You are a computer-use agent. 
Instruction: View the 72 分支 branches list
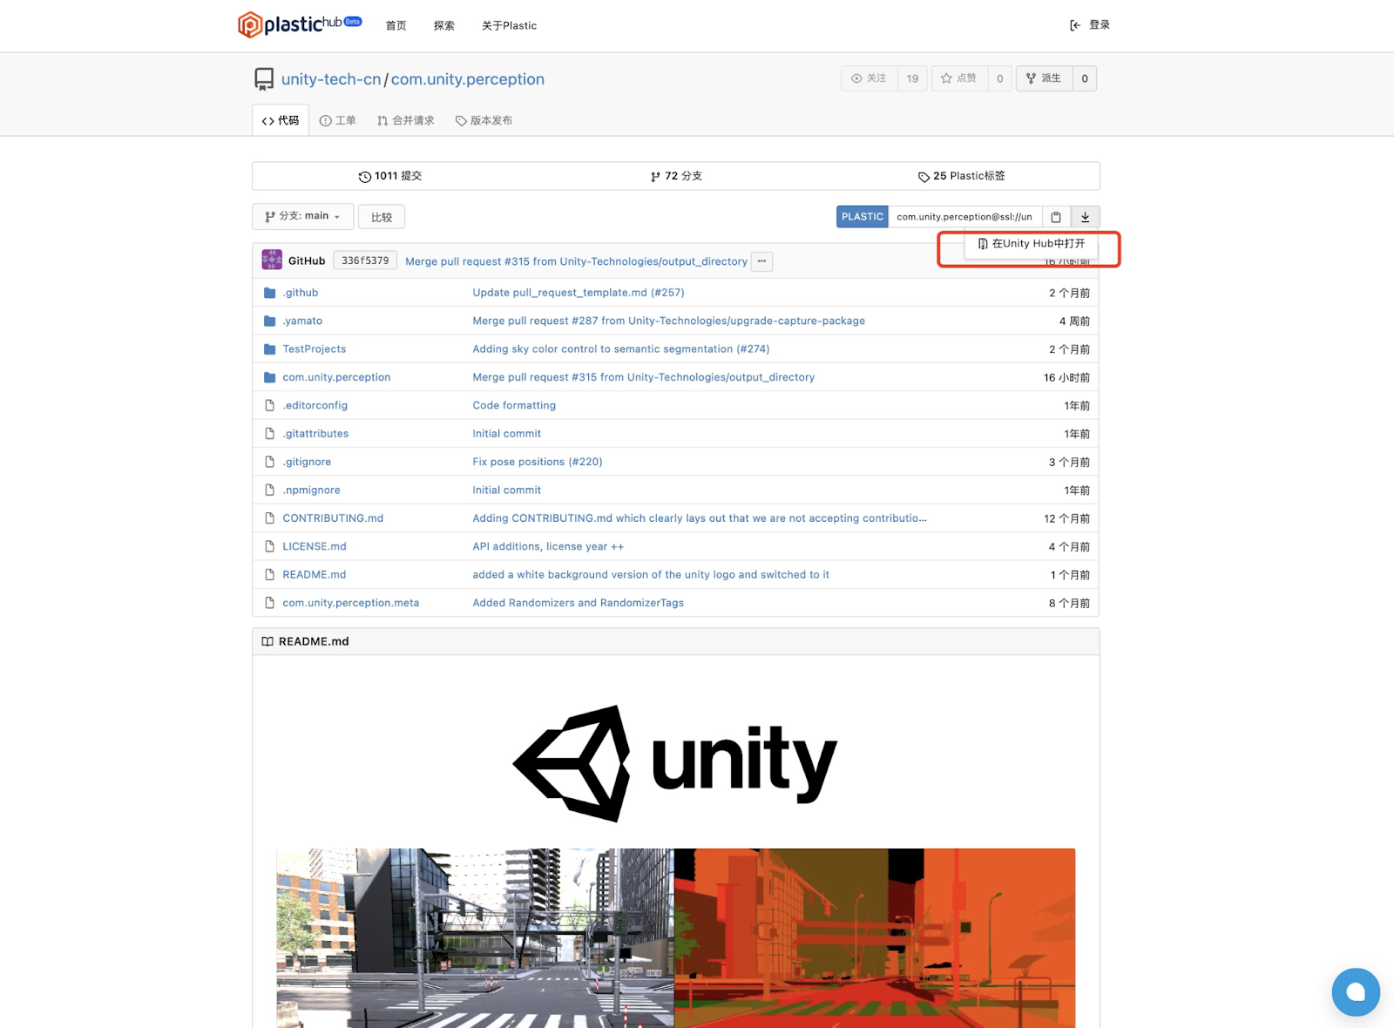point(676,176)
